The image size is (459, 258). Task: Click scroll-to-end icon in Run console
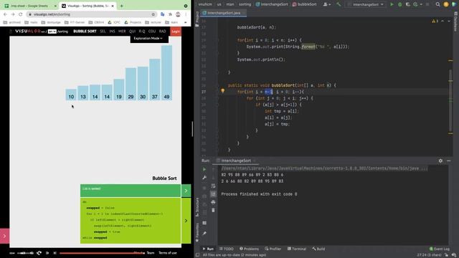pos(213,193)
